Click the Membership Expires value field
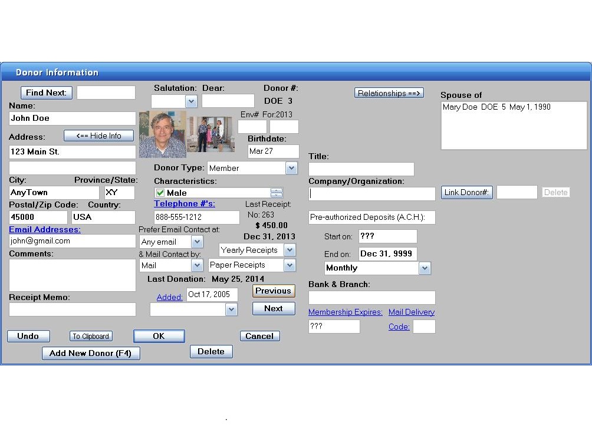The height and width of the screenshot is (445, 592). (334, 327)
